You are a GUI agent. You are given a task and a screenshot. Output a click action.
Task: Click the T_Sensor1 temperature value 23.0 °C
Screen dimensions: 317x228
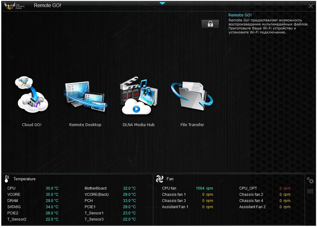coord(129,213)
